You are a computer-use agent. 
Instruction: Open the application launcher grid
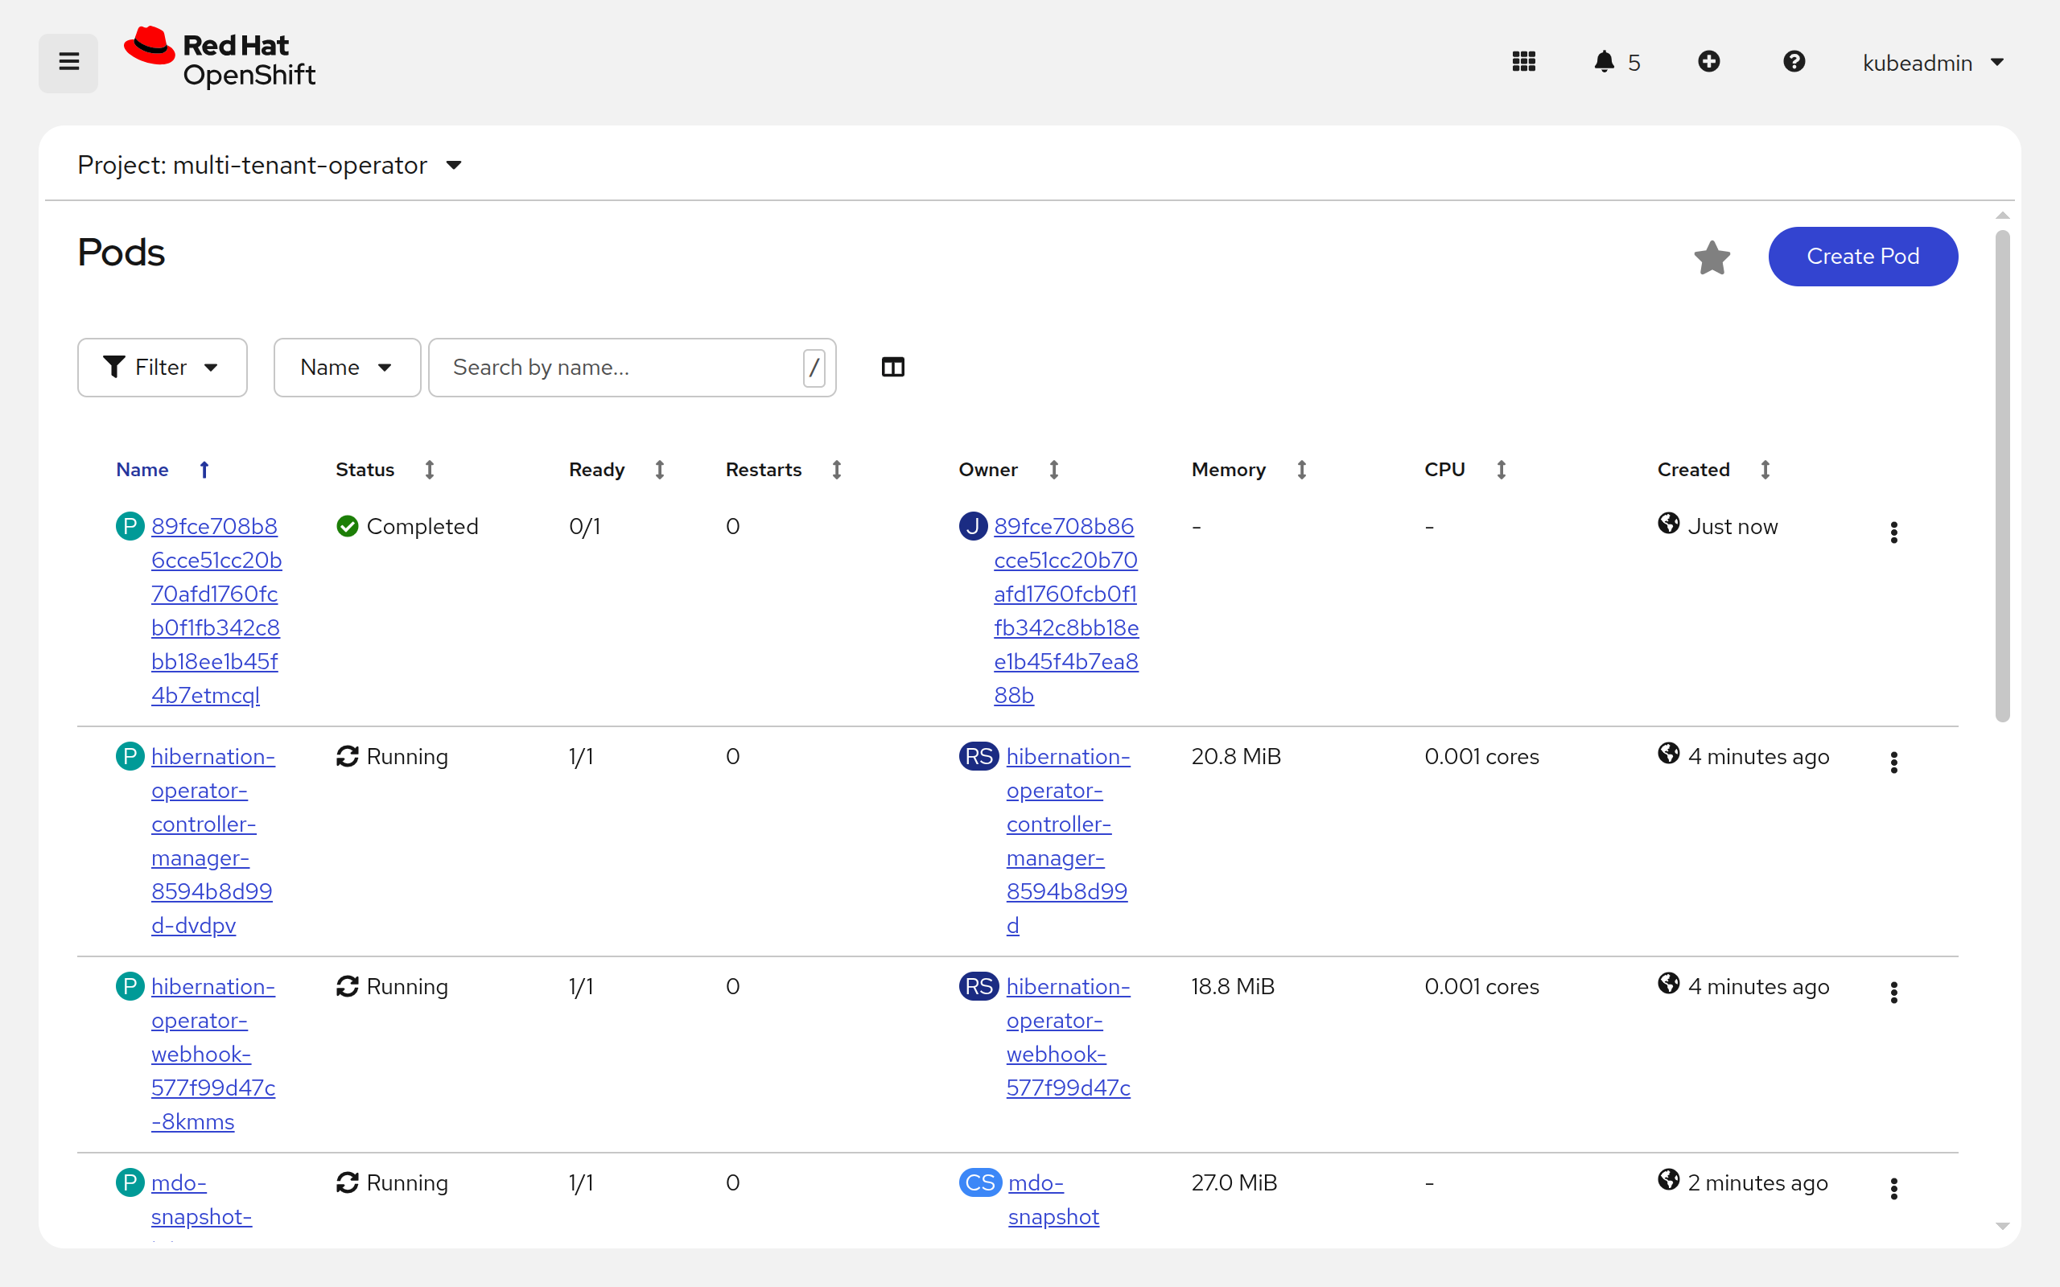[1522, 62]
